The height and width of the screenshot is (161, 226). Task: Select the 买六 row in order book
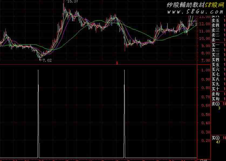218,70
